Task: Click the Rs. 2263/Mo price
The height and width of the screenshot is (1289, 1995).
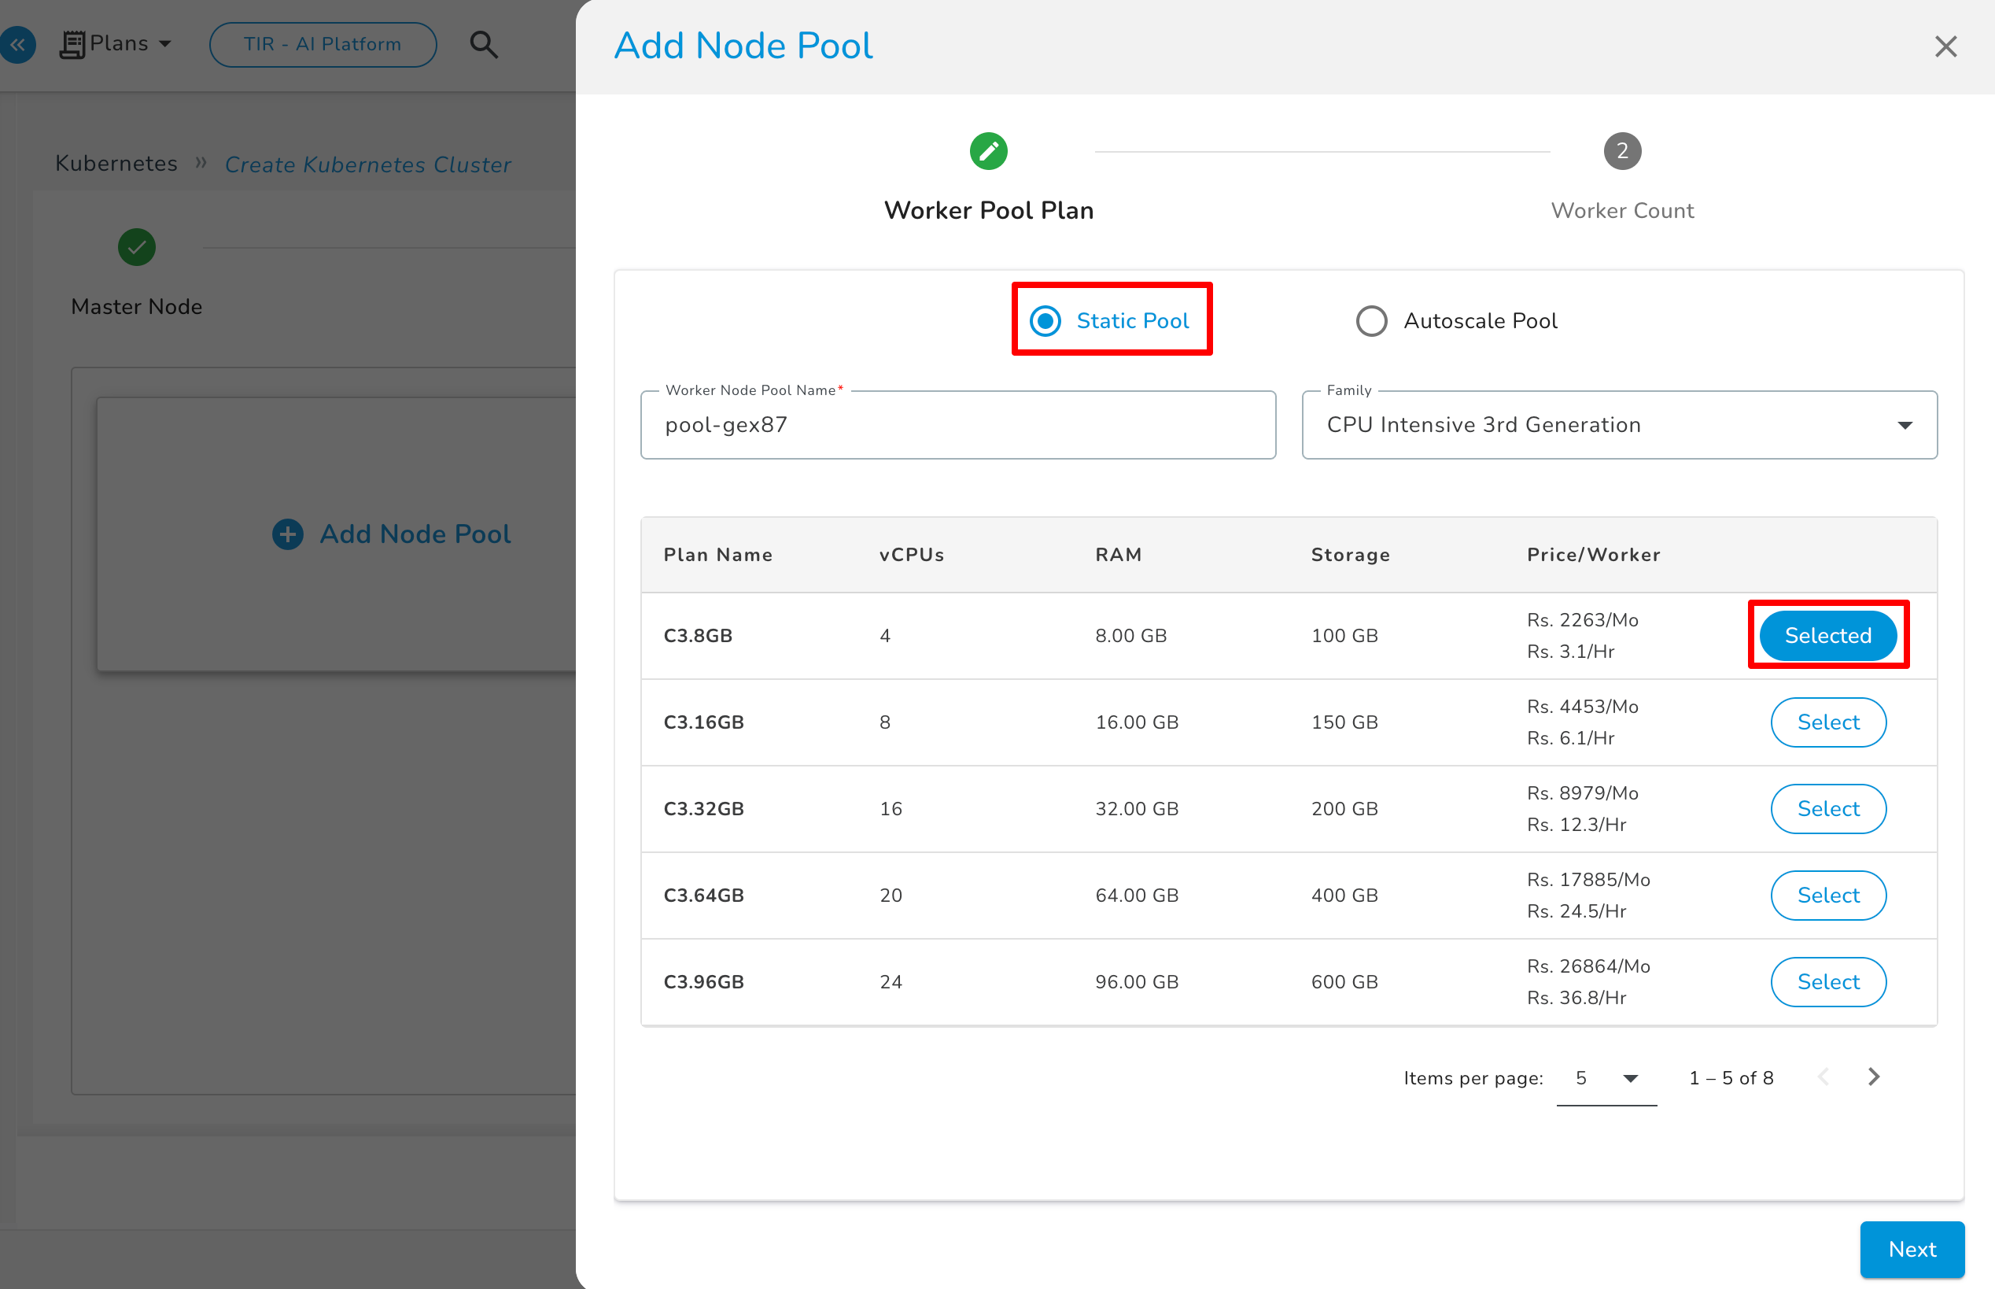Action: tap(1582, 620)
